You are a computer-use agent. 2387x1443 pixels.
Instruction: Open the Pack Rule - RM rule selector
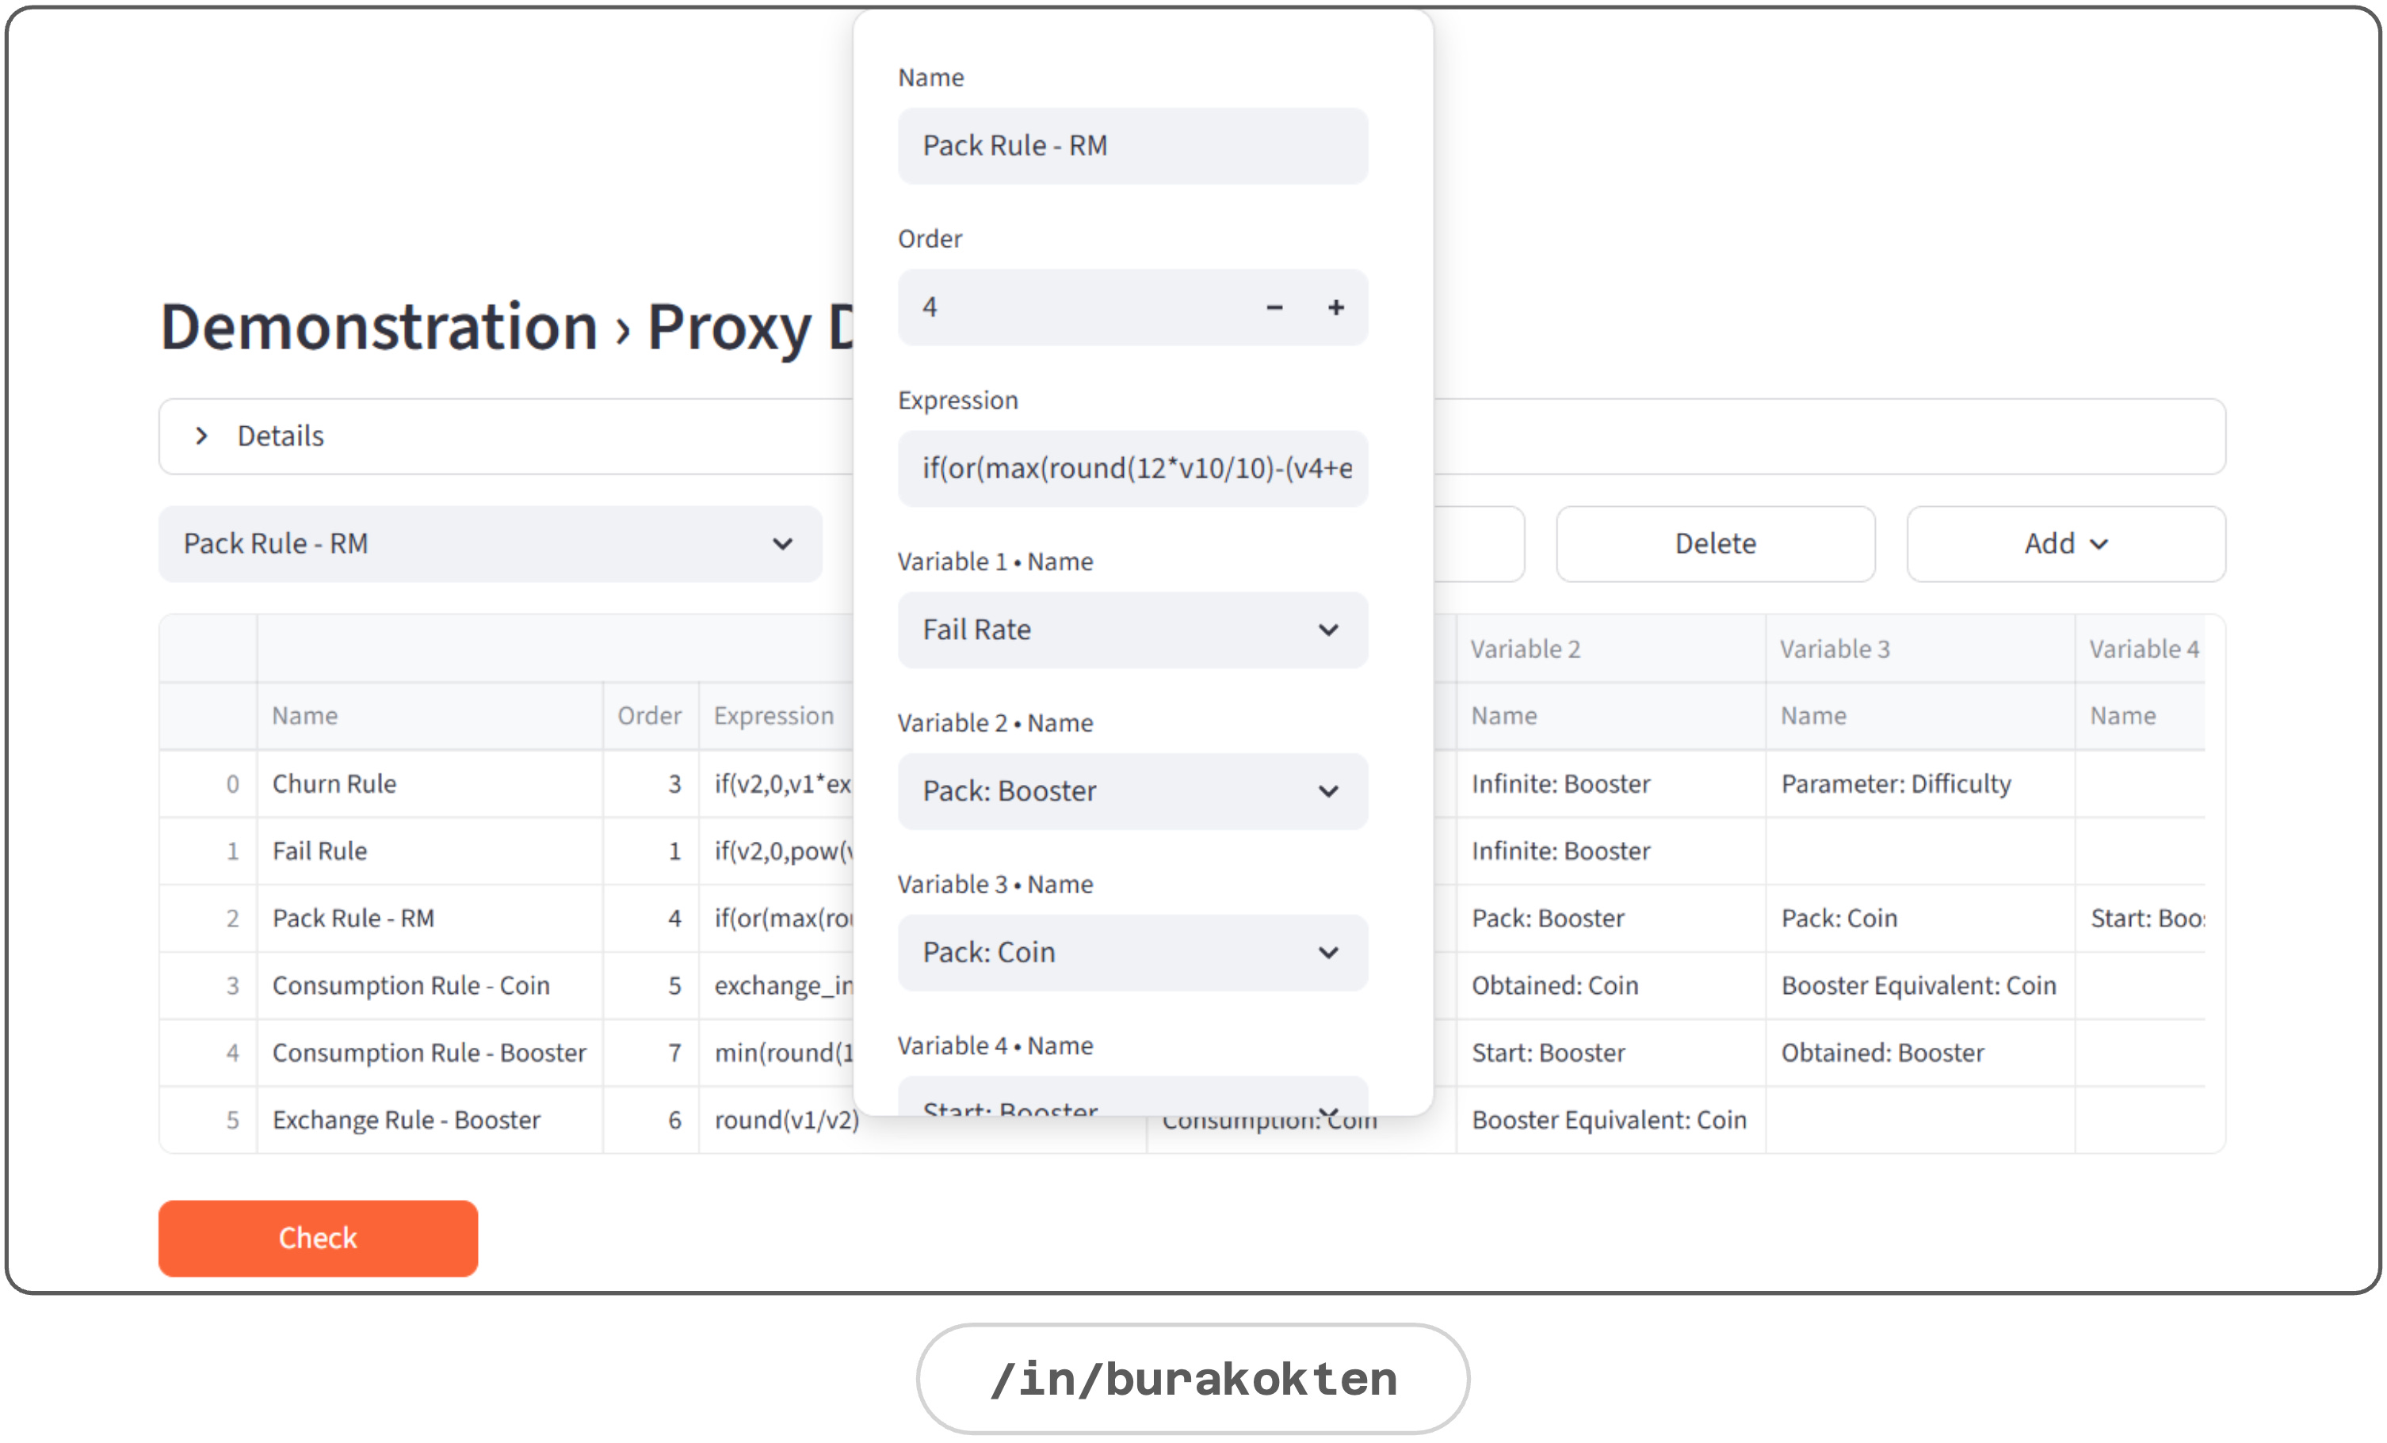[x=489, y=544]
